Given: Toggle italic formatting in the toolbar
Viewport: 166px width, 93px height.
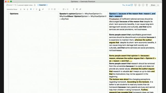Looking at the screenshot, I should (34, 9).
